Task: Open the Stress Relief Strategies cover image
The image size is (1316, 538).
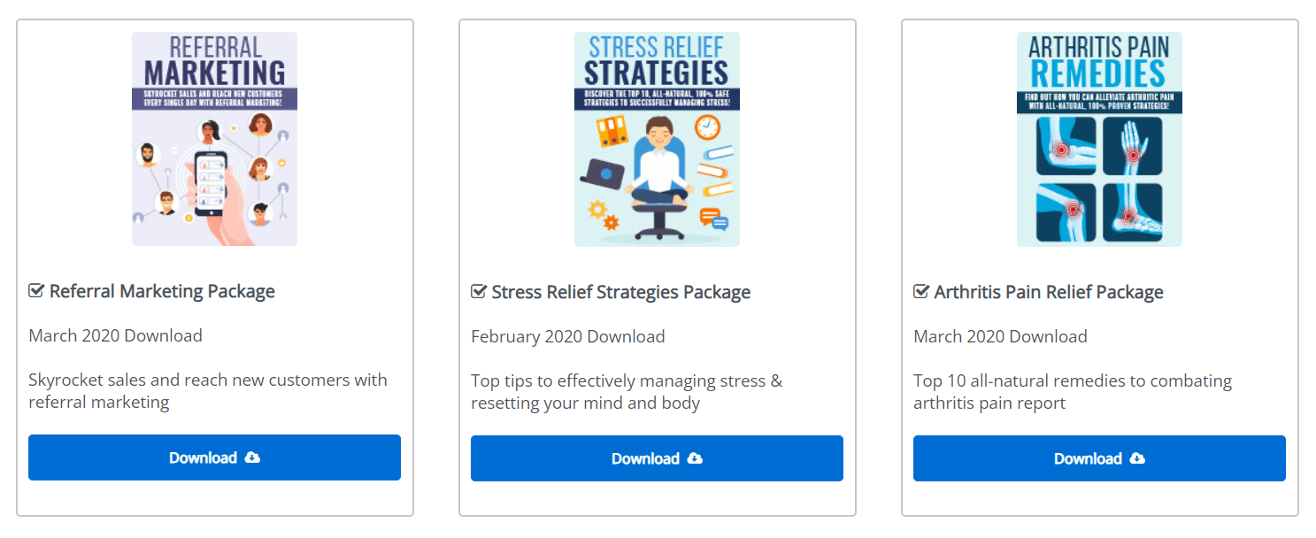Action: tap(657, 139)
